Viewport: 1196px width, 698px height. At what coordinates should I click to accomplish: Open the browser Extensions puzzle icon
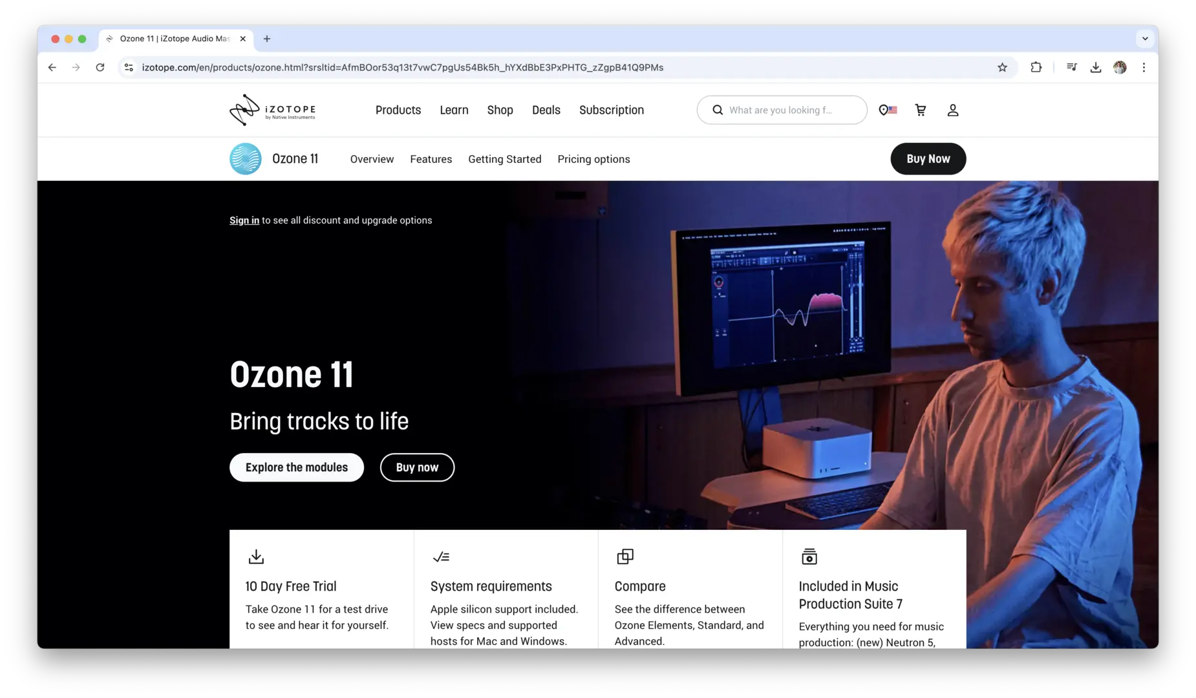1036,67
